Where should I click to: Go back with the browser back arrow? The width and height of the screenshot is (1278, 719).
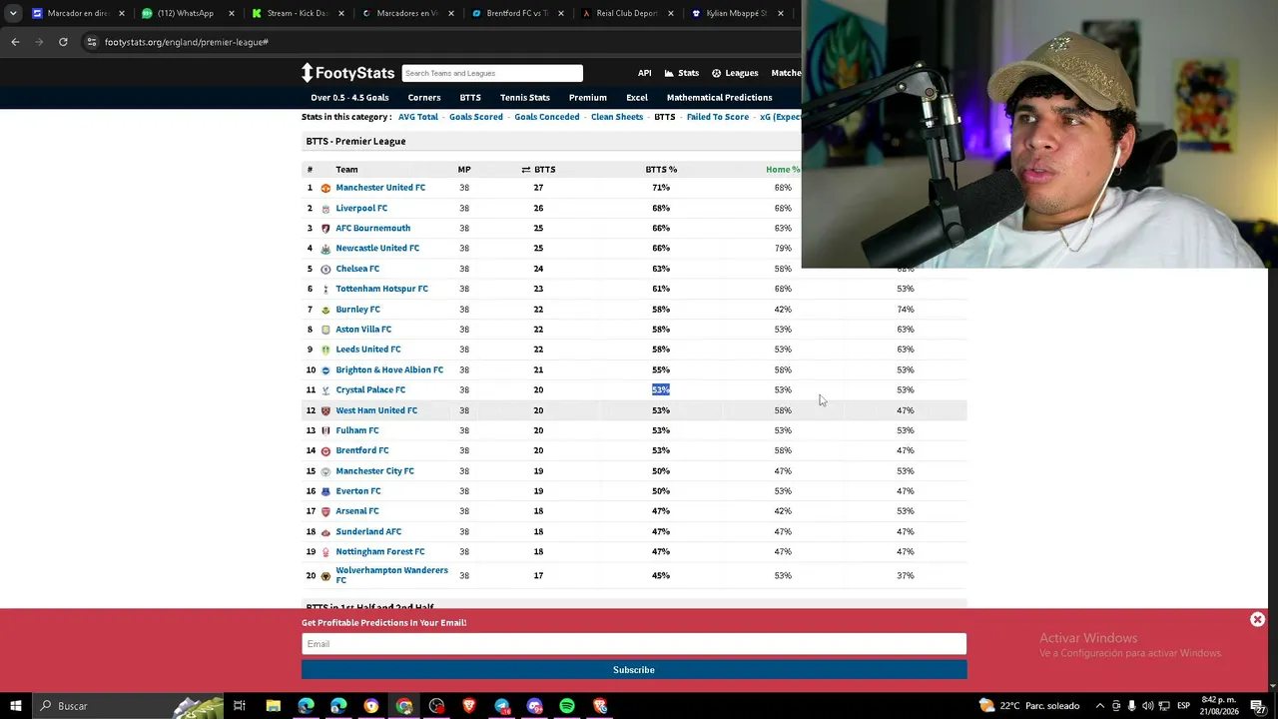pos(15,42)
